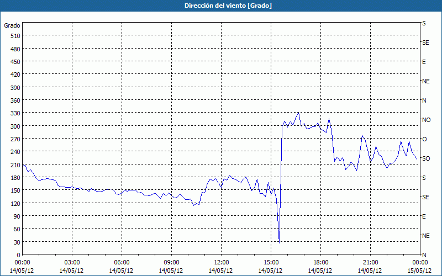Click the wind line's lowest dip near 15:30
442x276 pixels.
280,243
